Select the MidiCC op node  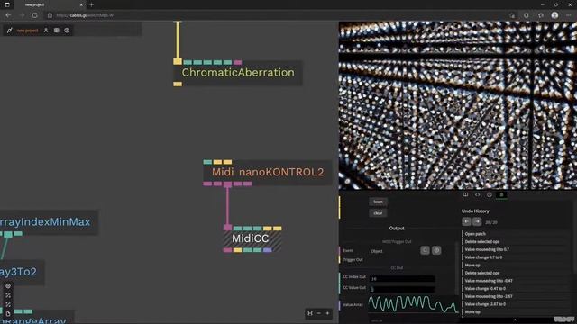tap(252, 238)
